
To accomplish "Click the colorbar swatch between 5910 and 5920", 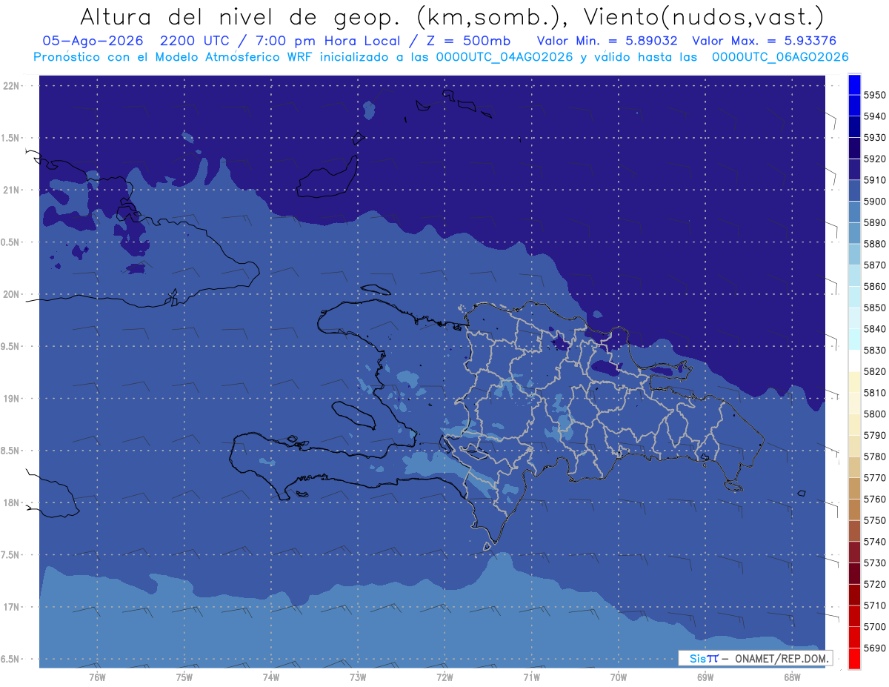I will pyautogui.click(x=854, y=170).
